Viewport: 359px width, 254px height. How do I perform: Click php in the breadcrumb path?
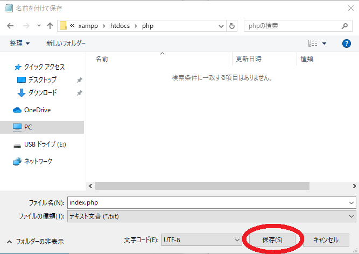click(147, 26)
